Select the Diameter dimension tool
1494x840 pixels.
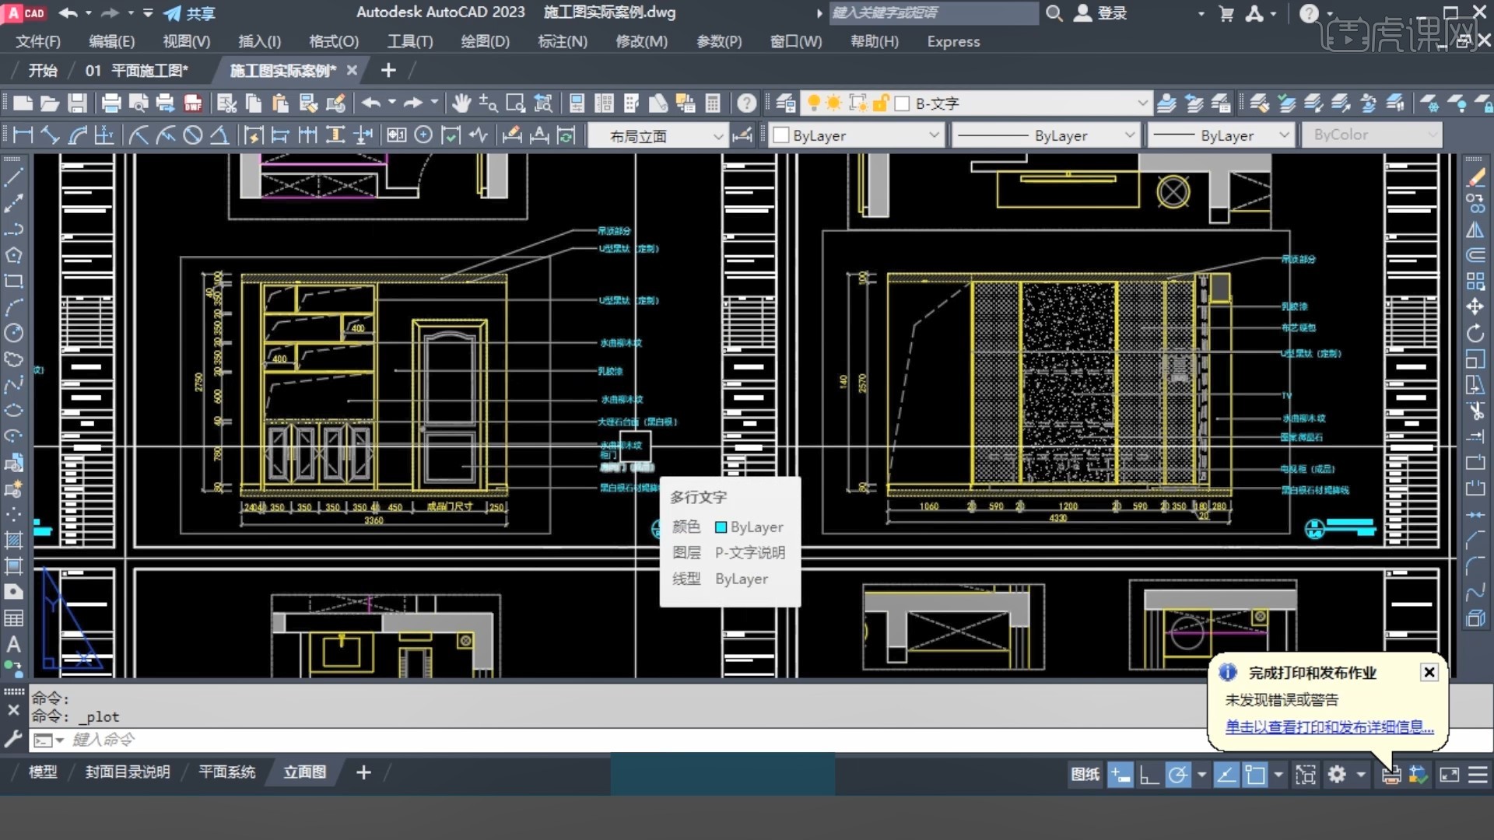(192, 135)
